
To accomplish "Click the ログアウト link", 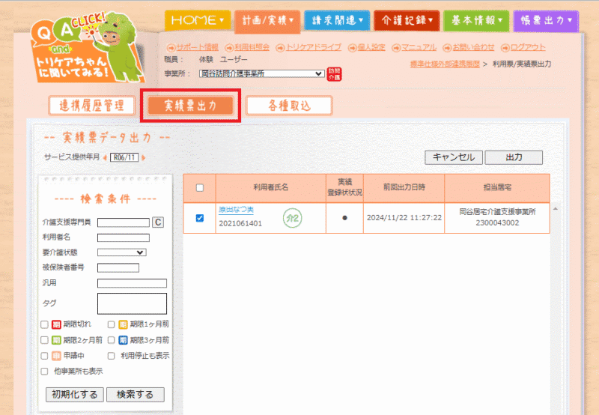I will click(x=526, y=47).
